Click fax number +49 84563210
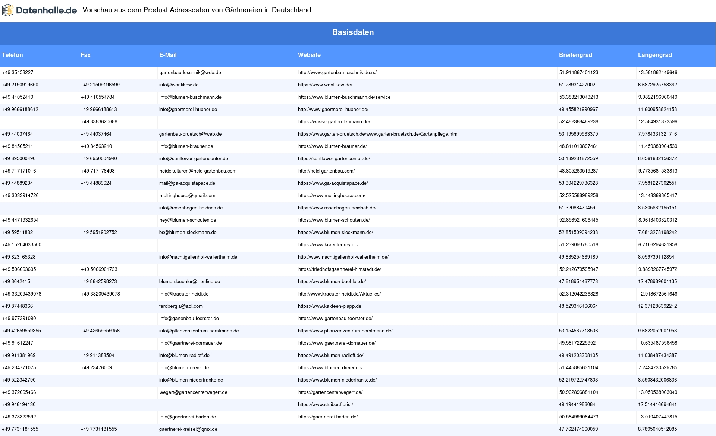This screenshot has width=716, height=436. coord(96,146)
